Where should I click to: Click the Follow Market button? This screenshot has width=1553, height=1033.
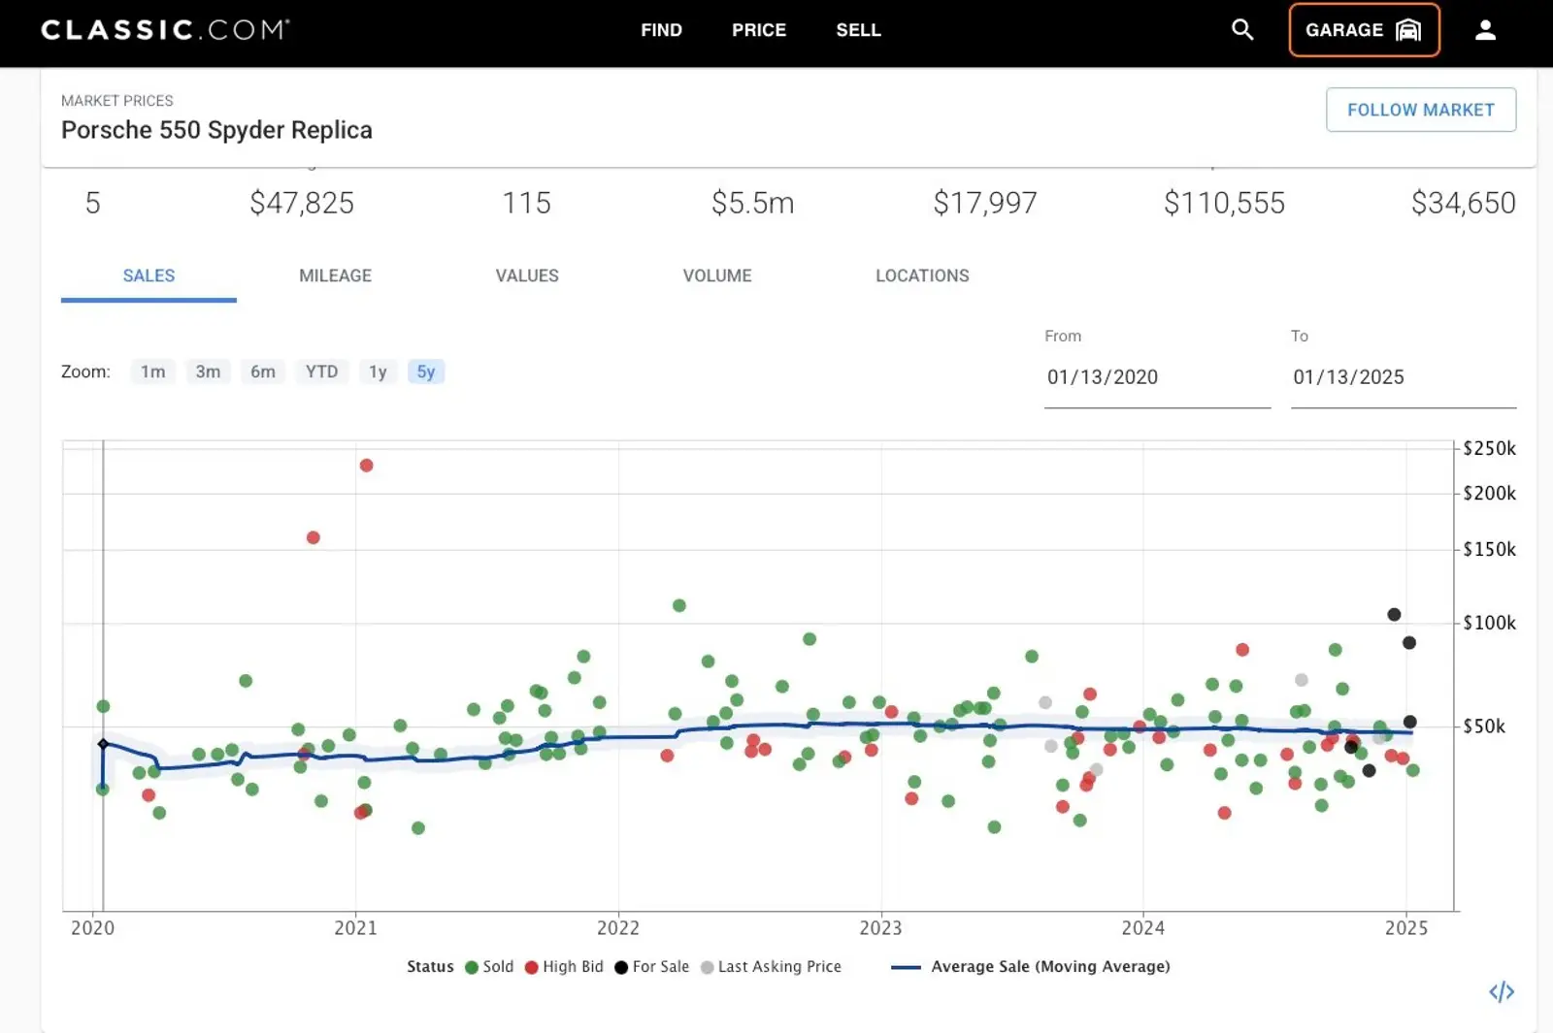1421,110
